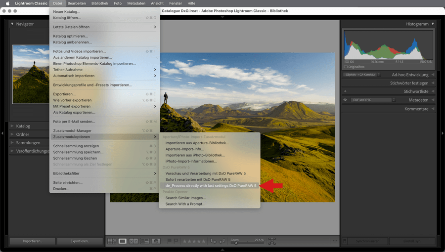Choose Sofort verarbeiten mit DxO PureRAW 5
This screenshot has height=252, width=445.
(x=210, y=179)
